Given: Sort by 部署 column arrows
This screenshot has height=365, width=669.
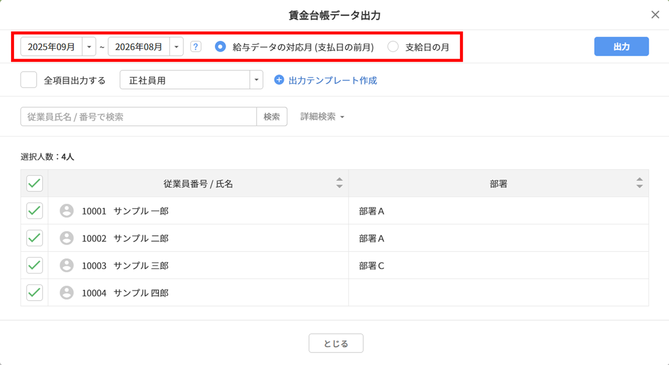Looking at the screenshot, I should [x=639, y=183].
